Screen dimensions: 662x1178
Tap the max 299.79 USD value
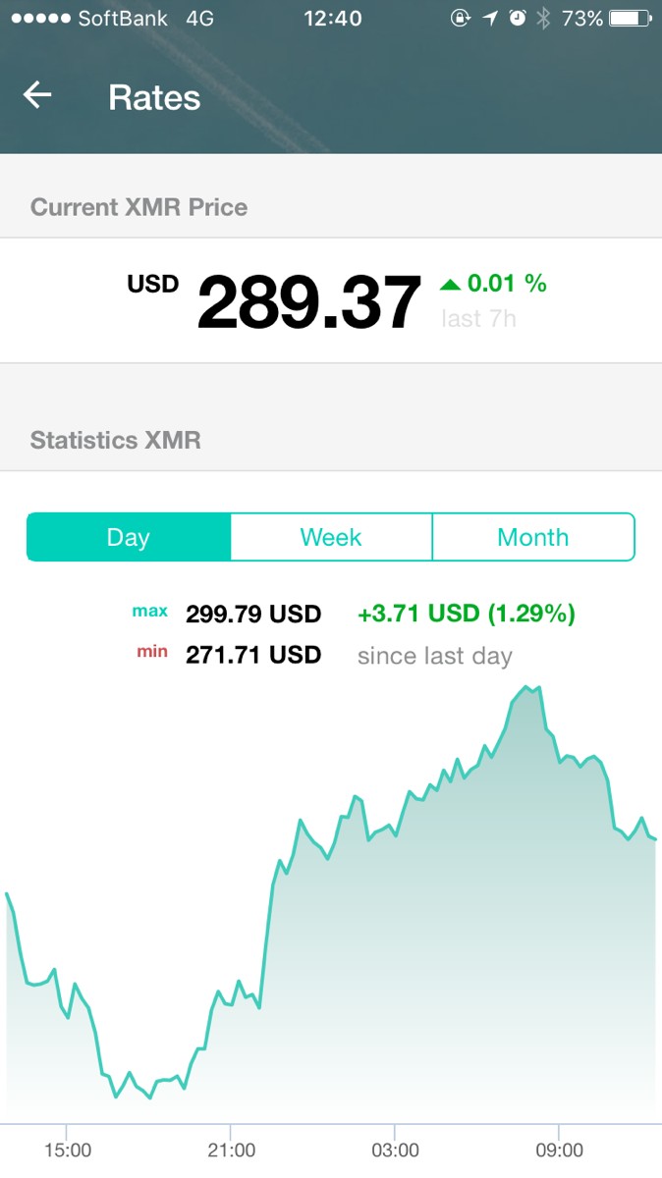(253, 615)
